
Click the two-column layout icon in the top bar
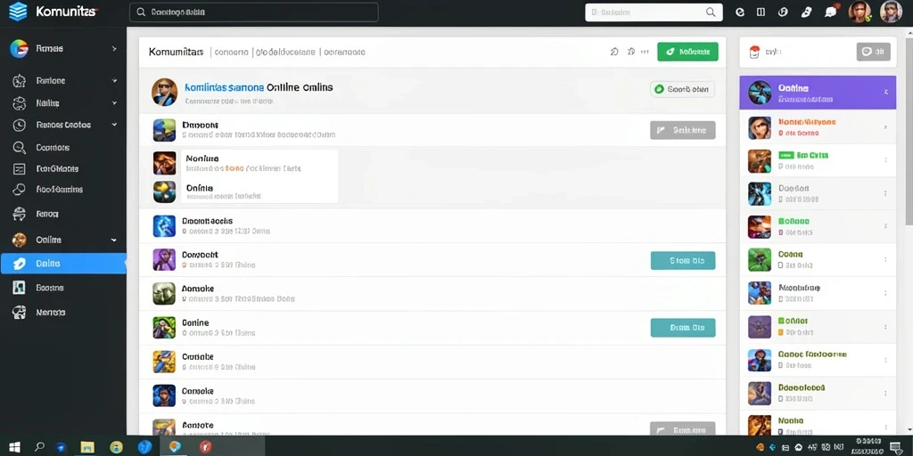[x=761, y=12]
